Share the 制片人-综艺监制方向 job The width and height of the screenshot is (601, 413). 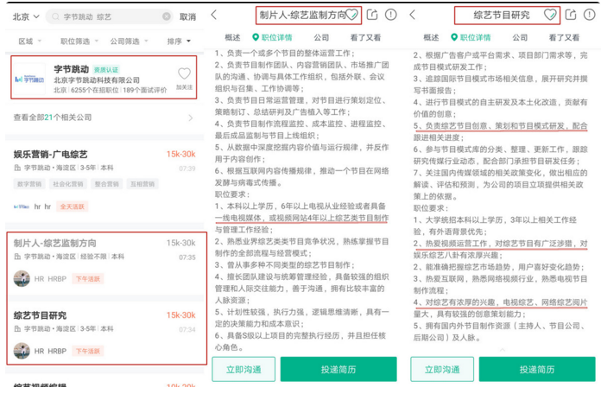(x=372, y=15)
